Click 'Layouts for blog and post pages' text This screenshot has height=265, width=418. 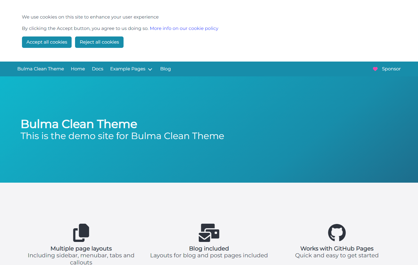pos(209,255)
